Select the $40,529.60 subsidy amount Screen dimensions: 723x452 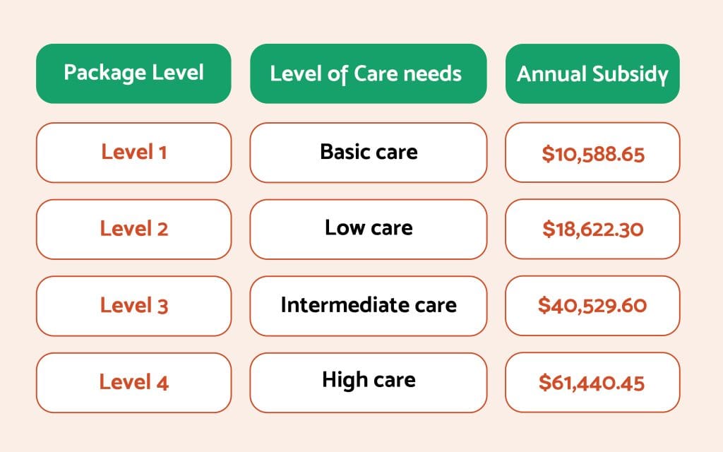592,306
